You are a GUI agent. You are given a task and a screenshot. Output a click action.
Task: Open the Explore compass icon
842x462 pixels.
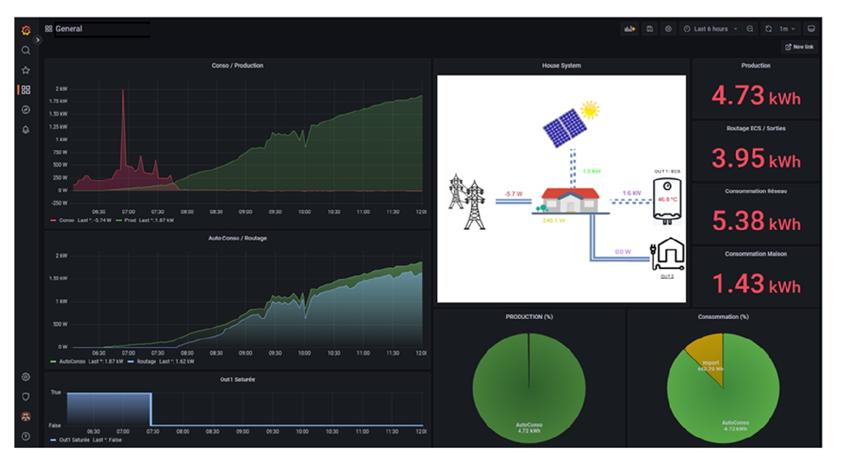pos(26,110)
